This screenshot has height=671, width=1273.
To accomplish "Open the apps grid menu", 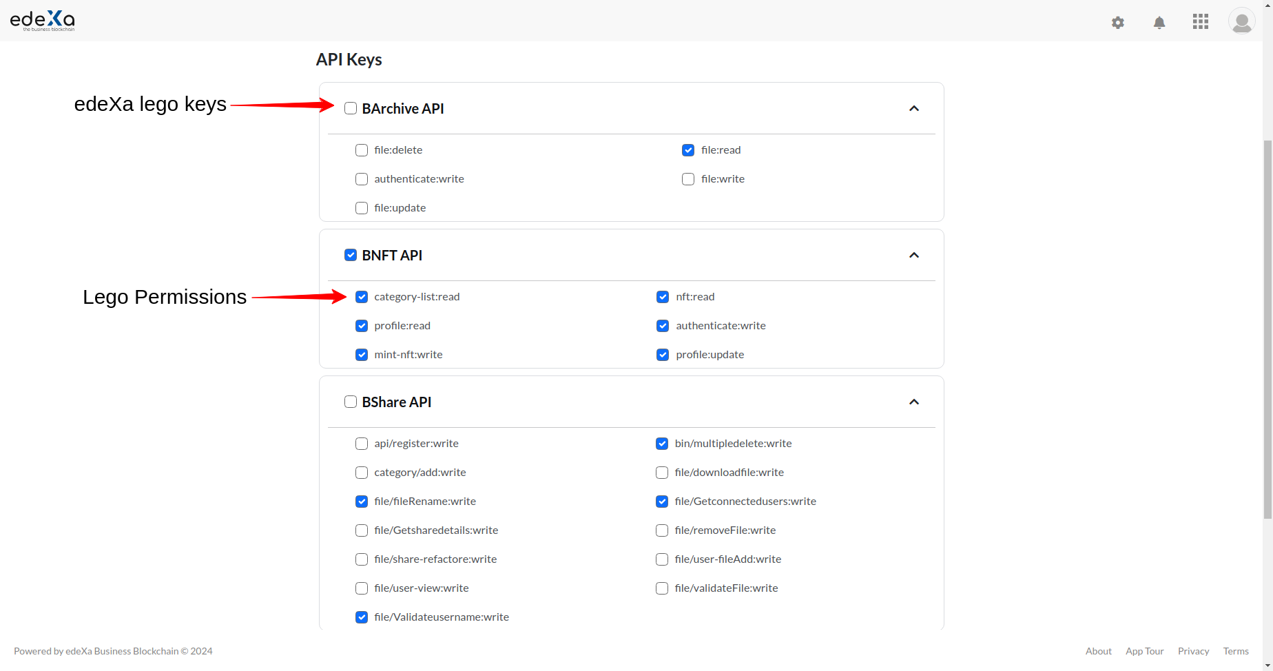I will point(1201,22).
